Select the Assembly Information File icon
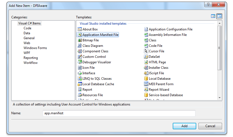The height and width of the screenshot is (137, 233). (x=146, y=35)
